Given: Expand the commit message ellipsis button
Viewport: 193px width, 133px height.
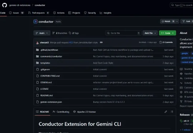Looking at the screenshot, I should (101, 42).
